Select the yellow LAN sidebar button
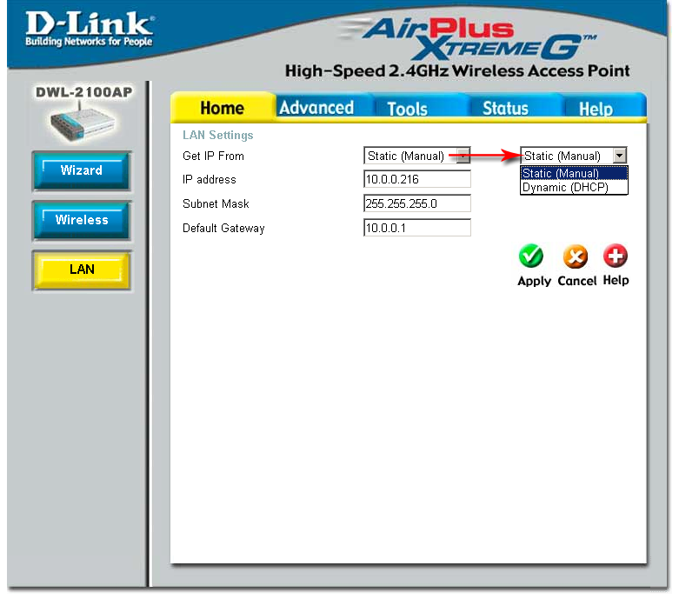This screenshot has height=599, width=679. coord(82,270)
